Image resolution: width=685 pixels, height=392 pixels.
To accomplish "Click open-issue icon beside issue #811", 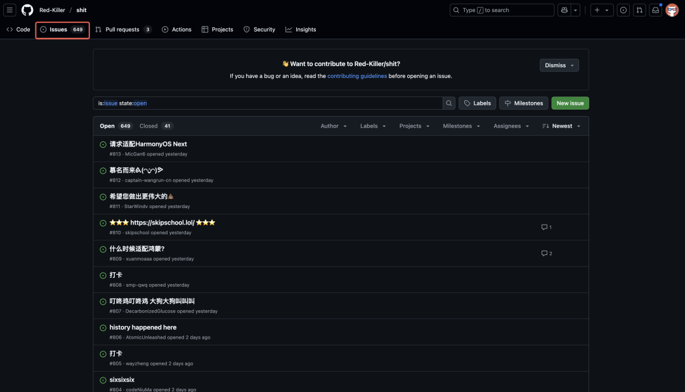I will [x=103, y=197].
